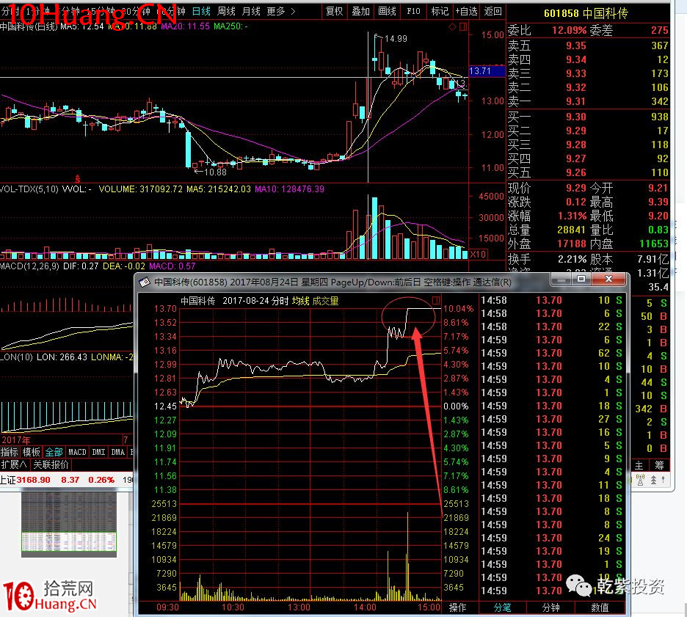Click the small window thumbnail below main chart
687x617 pixels.
(69, 525)
